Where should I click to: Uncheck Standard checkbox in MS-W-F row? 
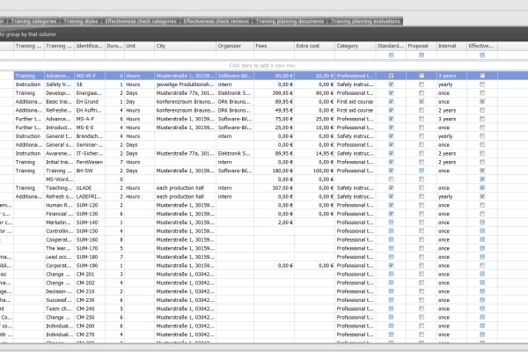click(x=391, y=76)
